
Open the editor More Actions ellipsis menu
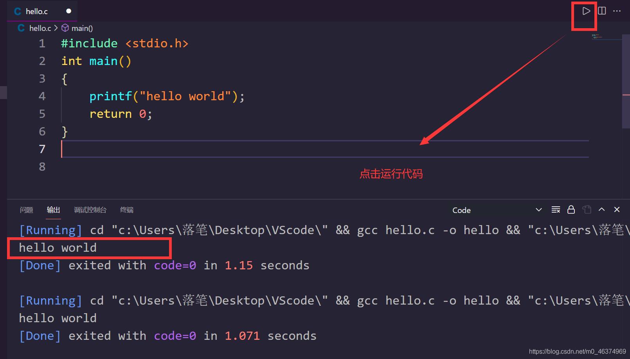(x=617, y=11)
